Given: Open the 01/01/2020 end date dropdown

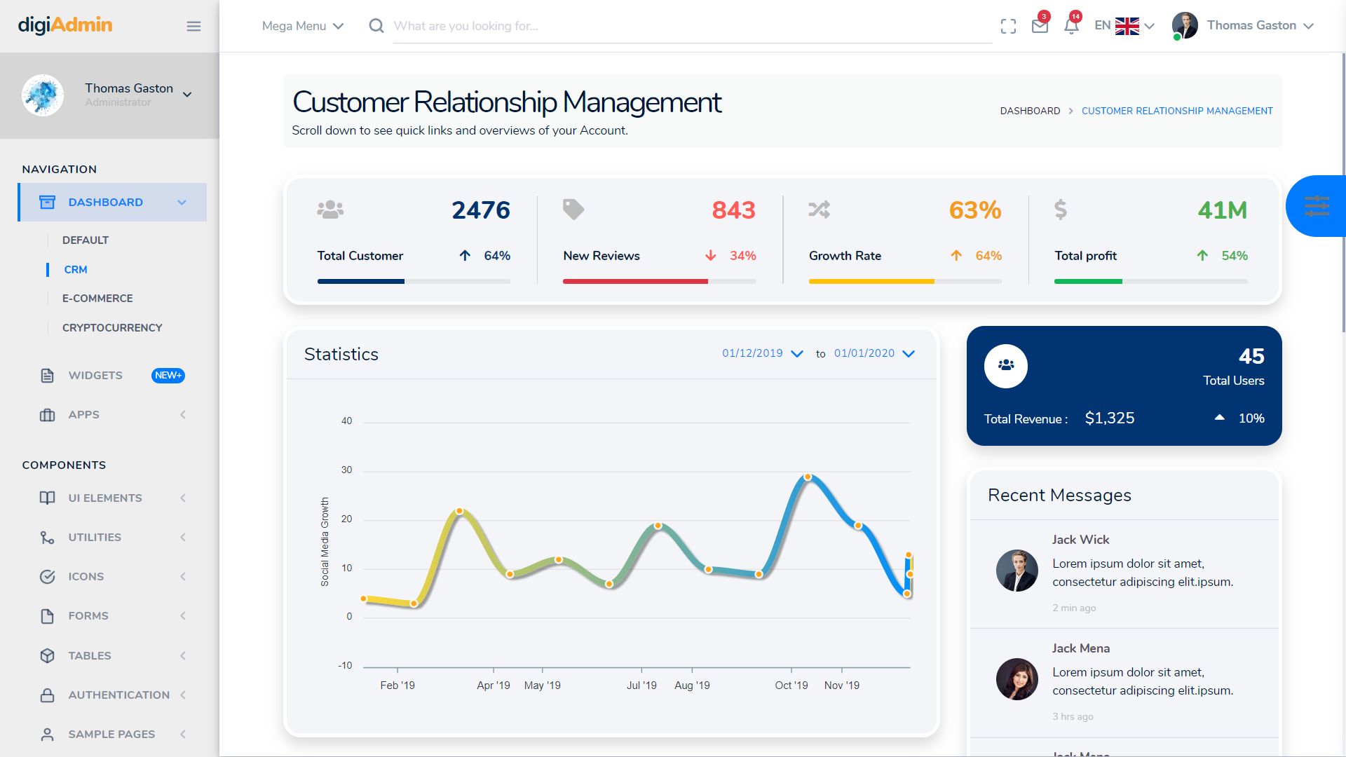Looking at the screenshot, I should [874, 353].
